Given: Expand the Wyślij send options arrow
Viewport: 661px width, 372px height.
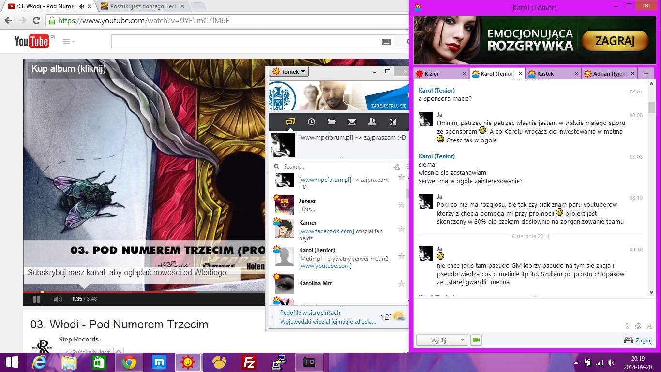Looking at the screenshot, I should pos(463,340).
